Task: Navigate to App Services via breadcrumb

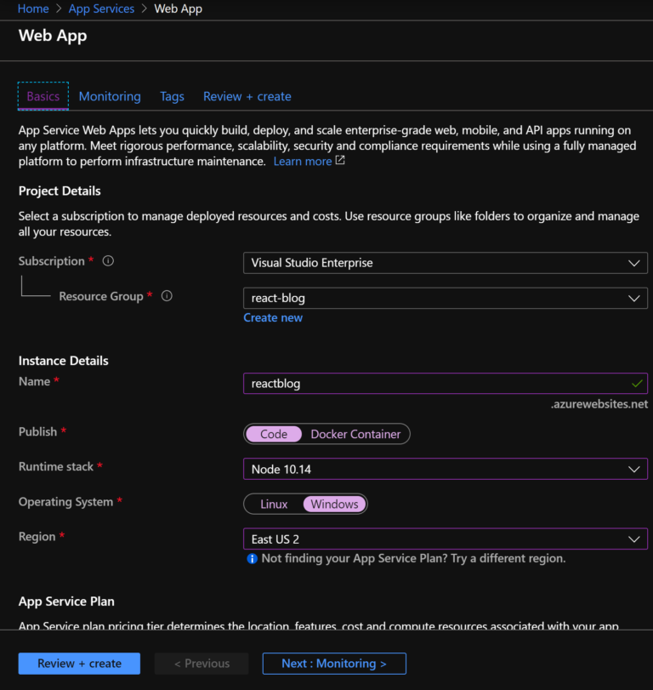Action: coord(101,9)
